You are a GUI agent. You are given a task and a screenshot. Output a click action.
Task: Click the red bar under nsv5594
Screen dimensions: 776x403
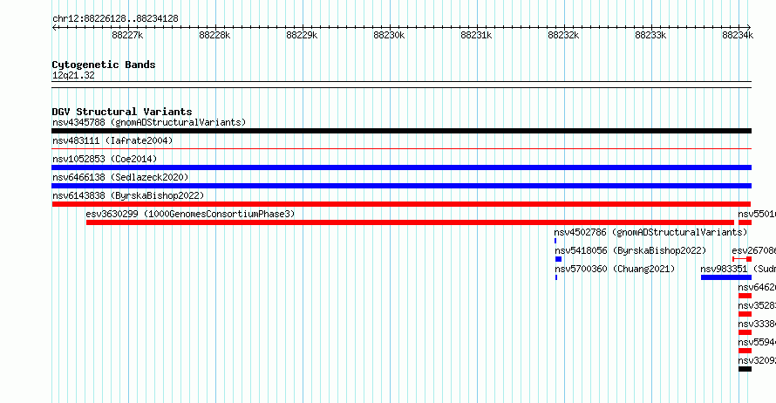(x=745, y=351)
